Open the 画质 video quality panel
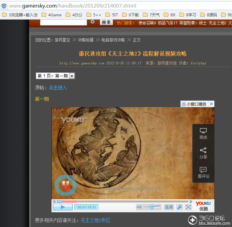 point(203,134)
